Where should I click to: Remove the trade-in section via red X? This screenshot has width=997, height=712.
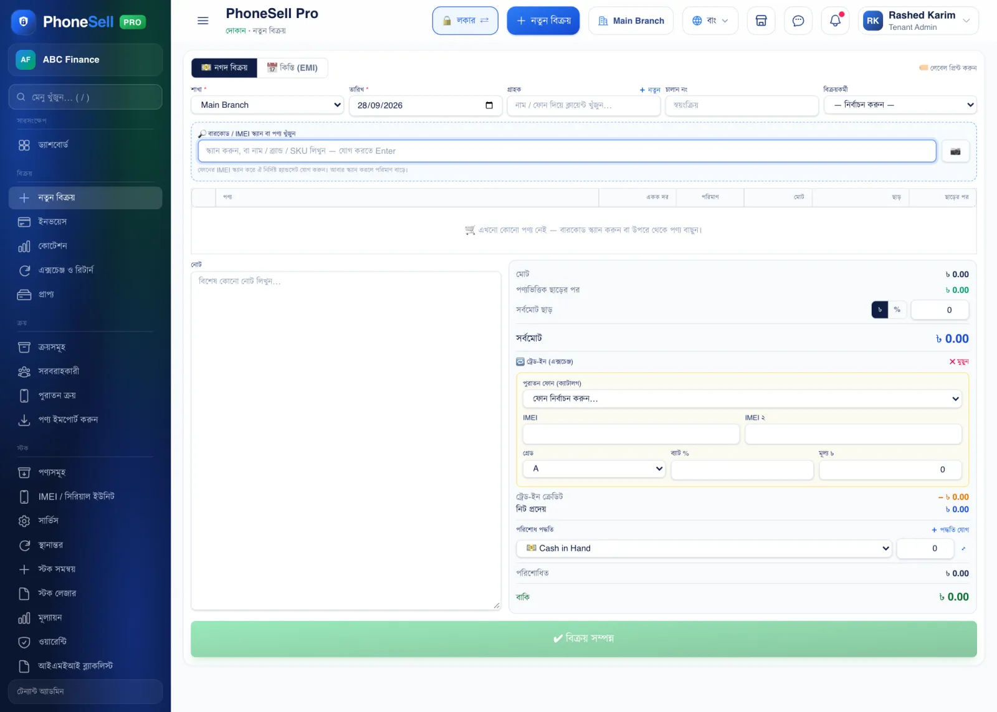coord(959,361)
